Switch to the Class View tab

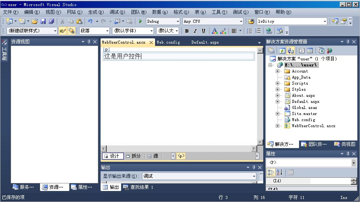345,144
